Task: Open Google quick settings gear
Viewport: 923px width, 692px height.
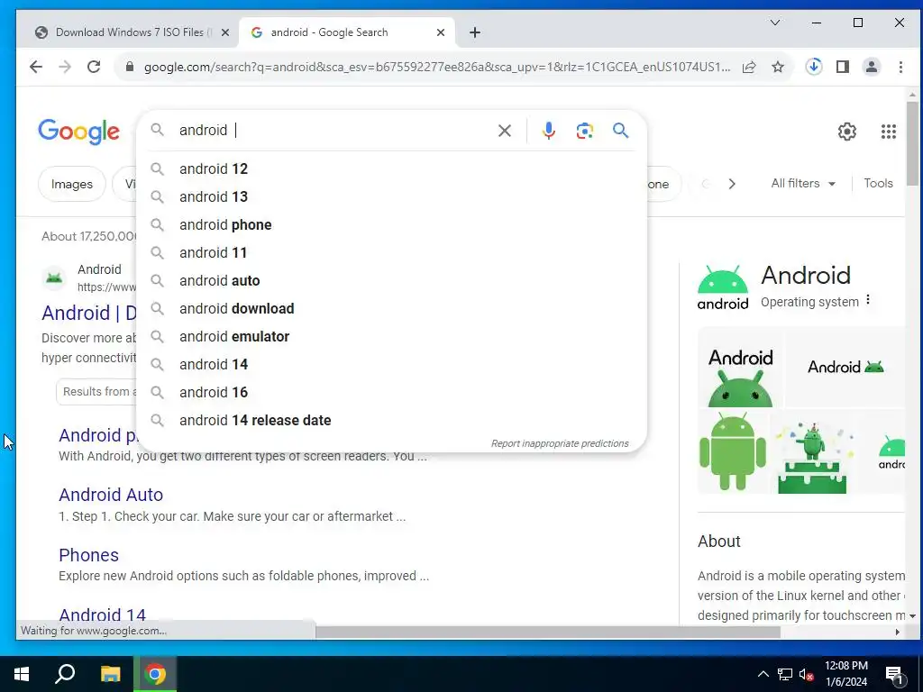Action: (x=847, y=132)
